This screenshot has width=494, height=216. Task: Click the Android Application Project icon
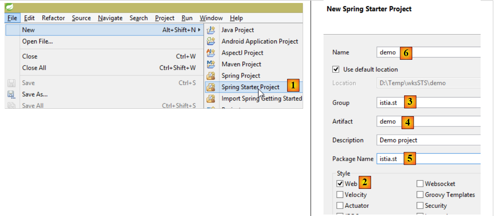[211, 41]
